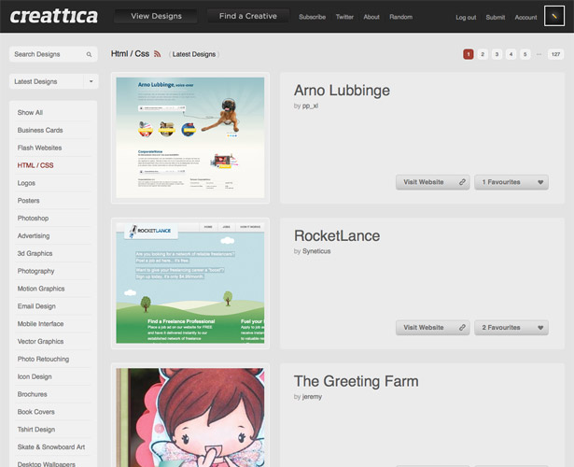This screenshot has width=574, height=467.
Task: Select the Logos category
Action: tap(26, 183)
